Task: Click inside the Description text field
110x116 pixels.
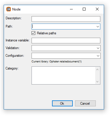Action: [x=66, y=19]
